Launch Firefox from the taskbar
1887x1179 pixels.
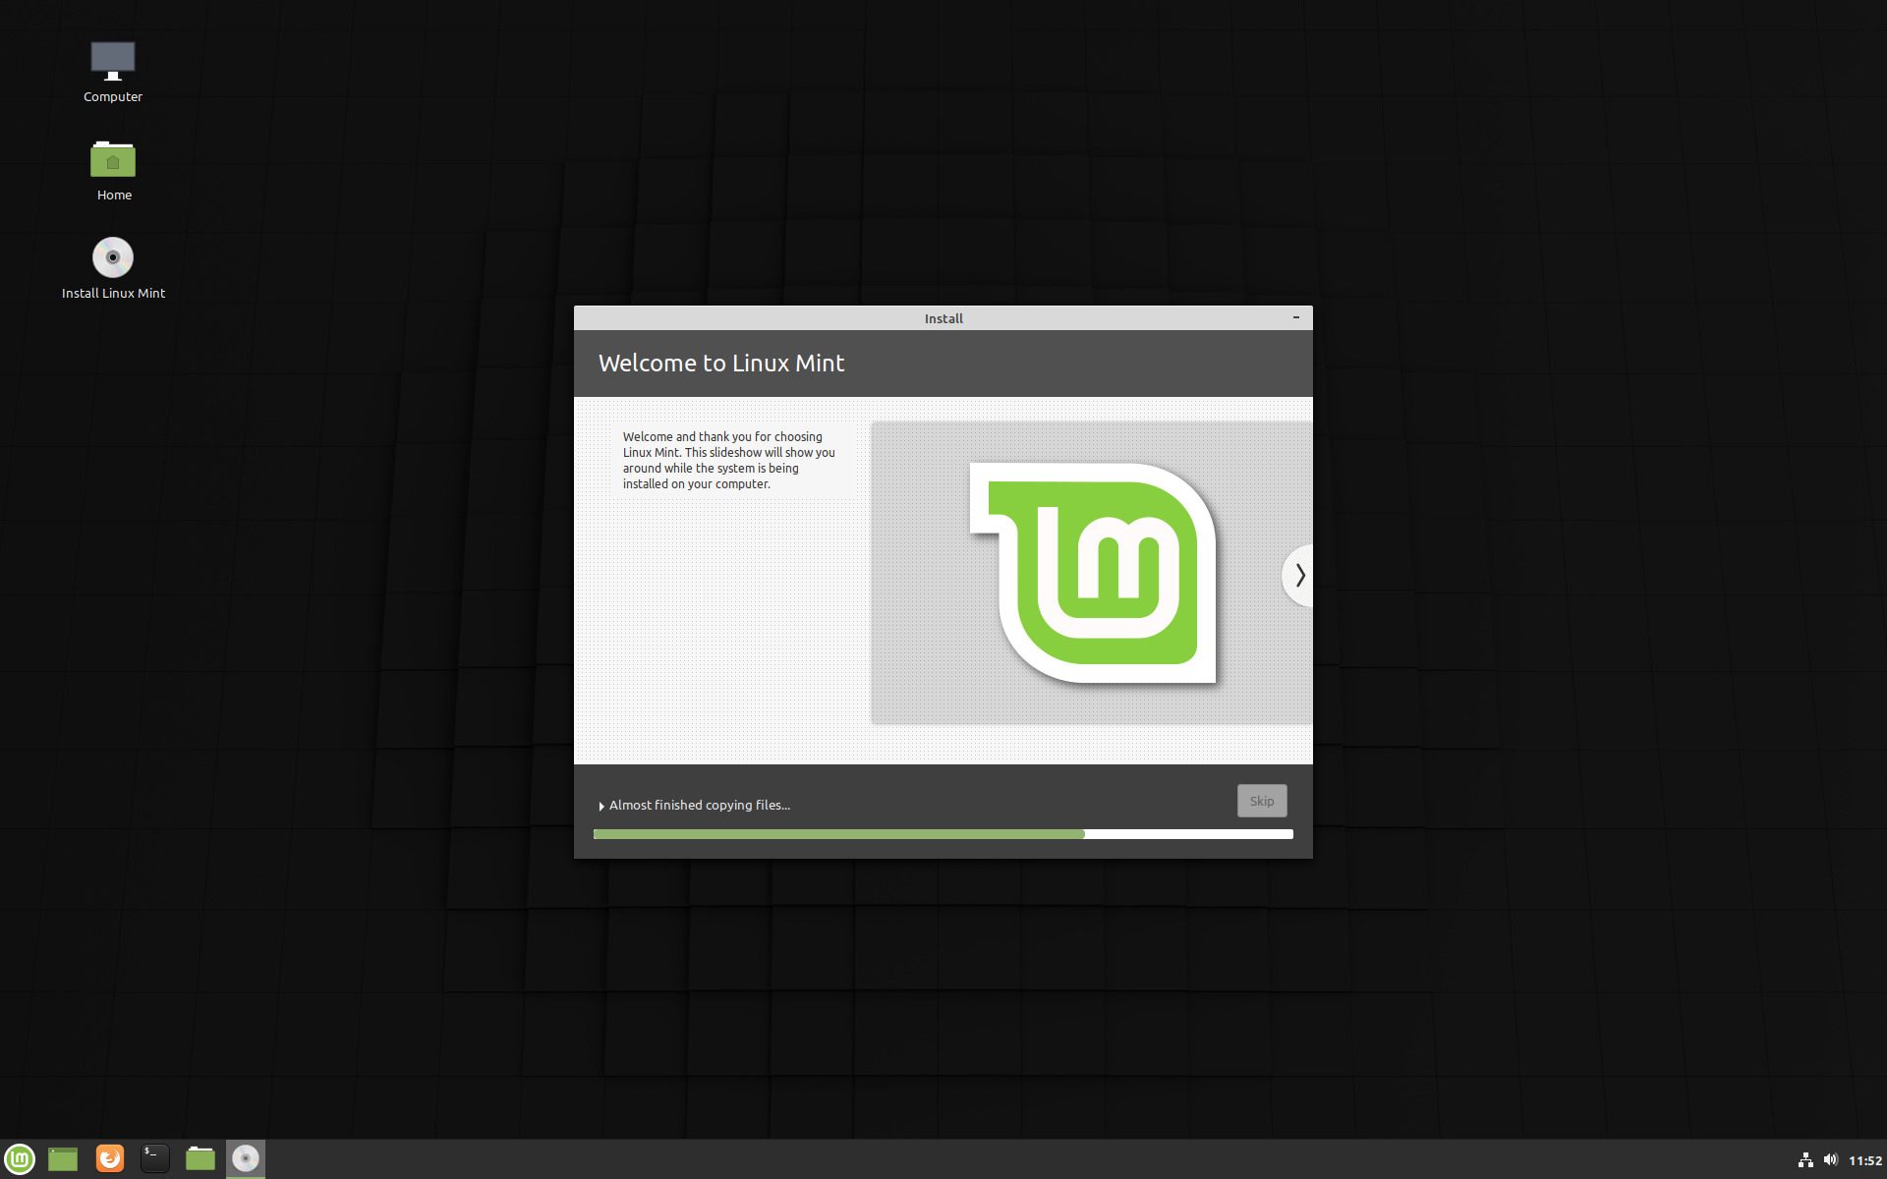pos(109,1158)
